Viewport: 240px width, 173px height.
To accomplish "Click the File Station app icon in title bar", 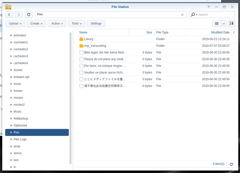I will [8, 7].
